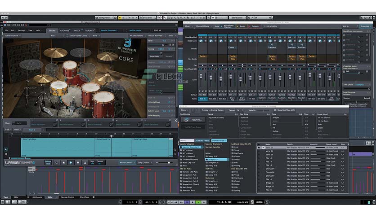Click the Cubase transport play button at bottom
This screenshot has height=217, width=376.
[x=198, y=202]
